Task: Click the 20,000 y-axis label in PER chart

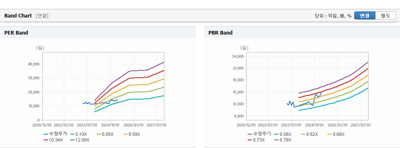Action: click(x=34, y=92)
